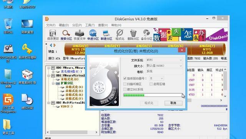Viewport: 246px width, 139px height.
Task: Collapse the HD2 MsftVirtualDisk tree node
Action: click(48, 103)
